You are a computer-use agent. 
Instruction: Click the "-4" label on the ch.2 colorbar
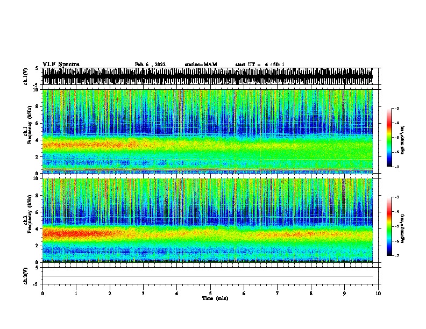(396, 211)
